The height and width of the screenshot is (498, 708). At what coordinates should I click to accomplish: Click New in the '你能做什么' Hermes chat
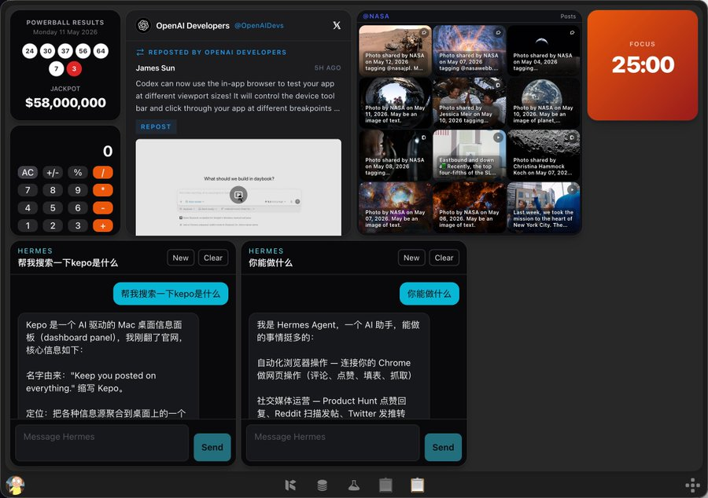pyautogui.click(x=411, y=258)
